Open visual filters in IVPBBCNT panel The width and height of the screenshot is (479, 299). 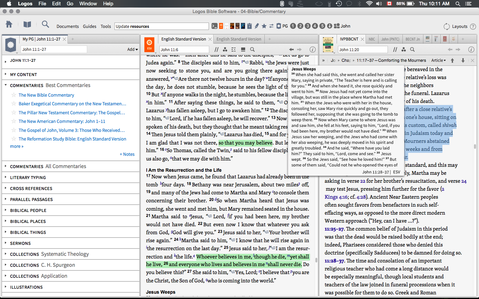(403, 50)
